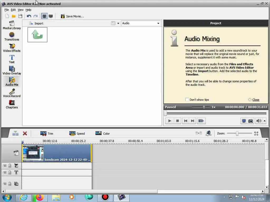
Task: Lock the text track
Action: point(10,173)
